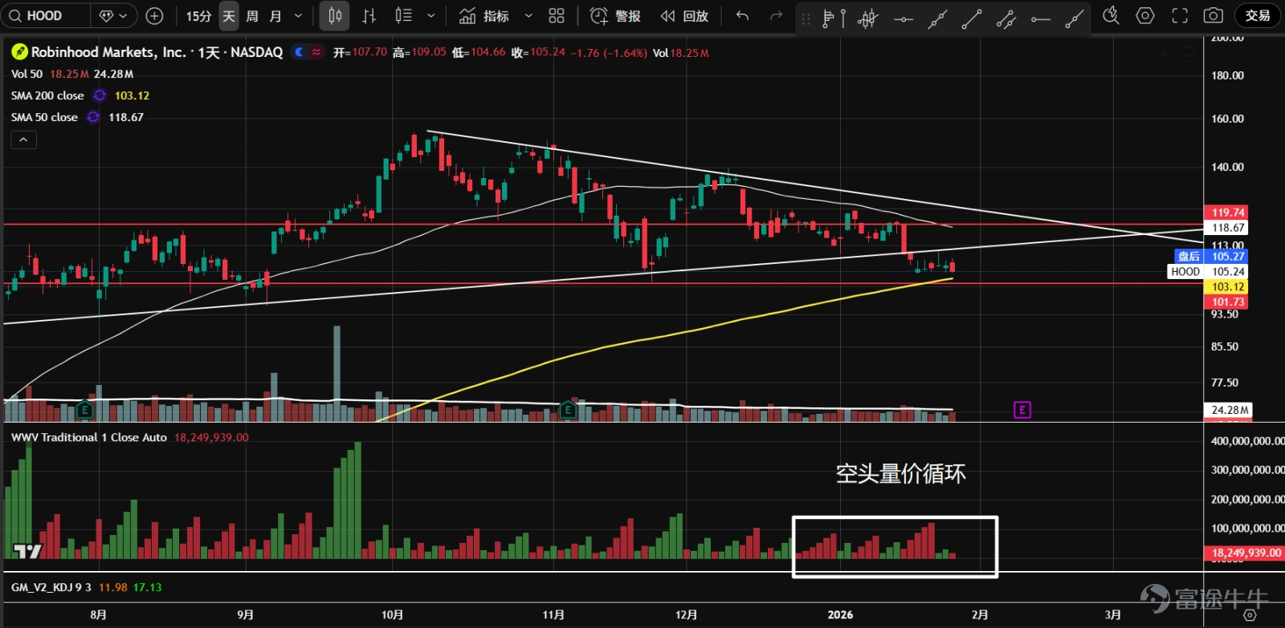Toggle the pink wavy adjustment indicator
Screen dimensions: 1285x628
pyautogui.click(x=316, y=52)
